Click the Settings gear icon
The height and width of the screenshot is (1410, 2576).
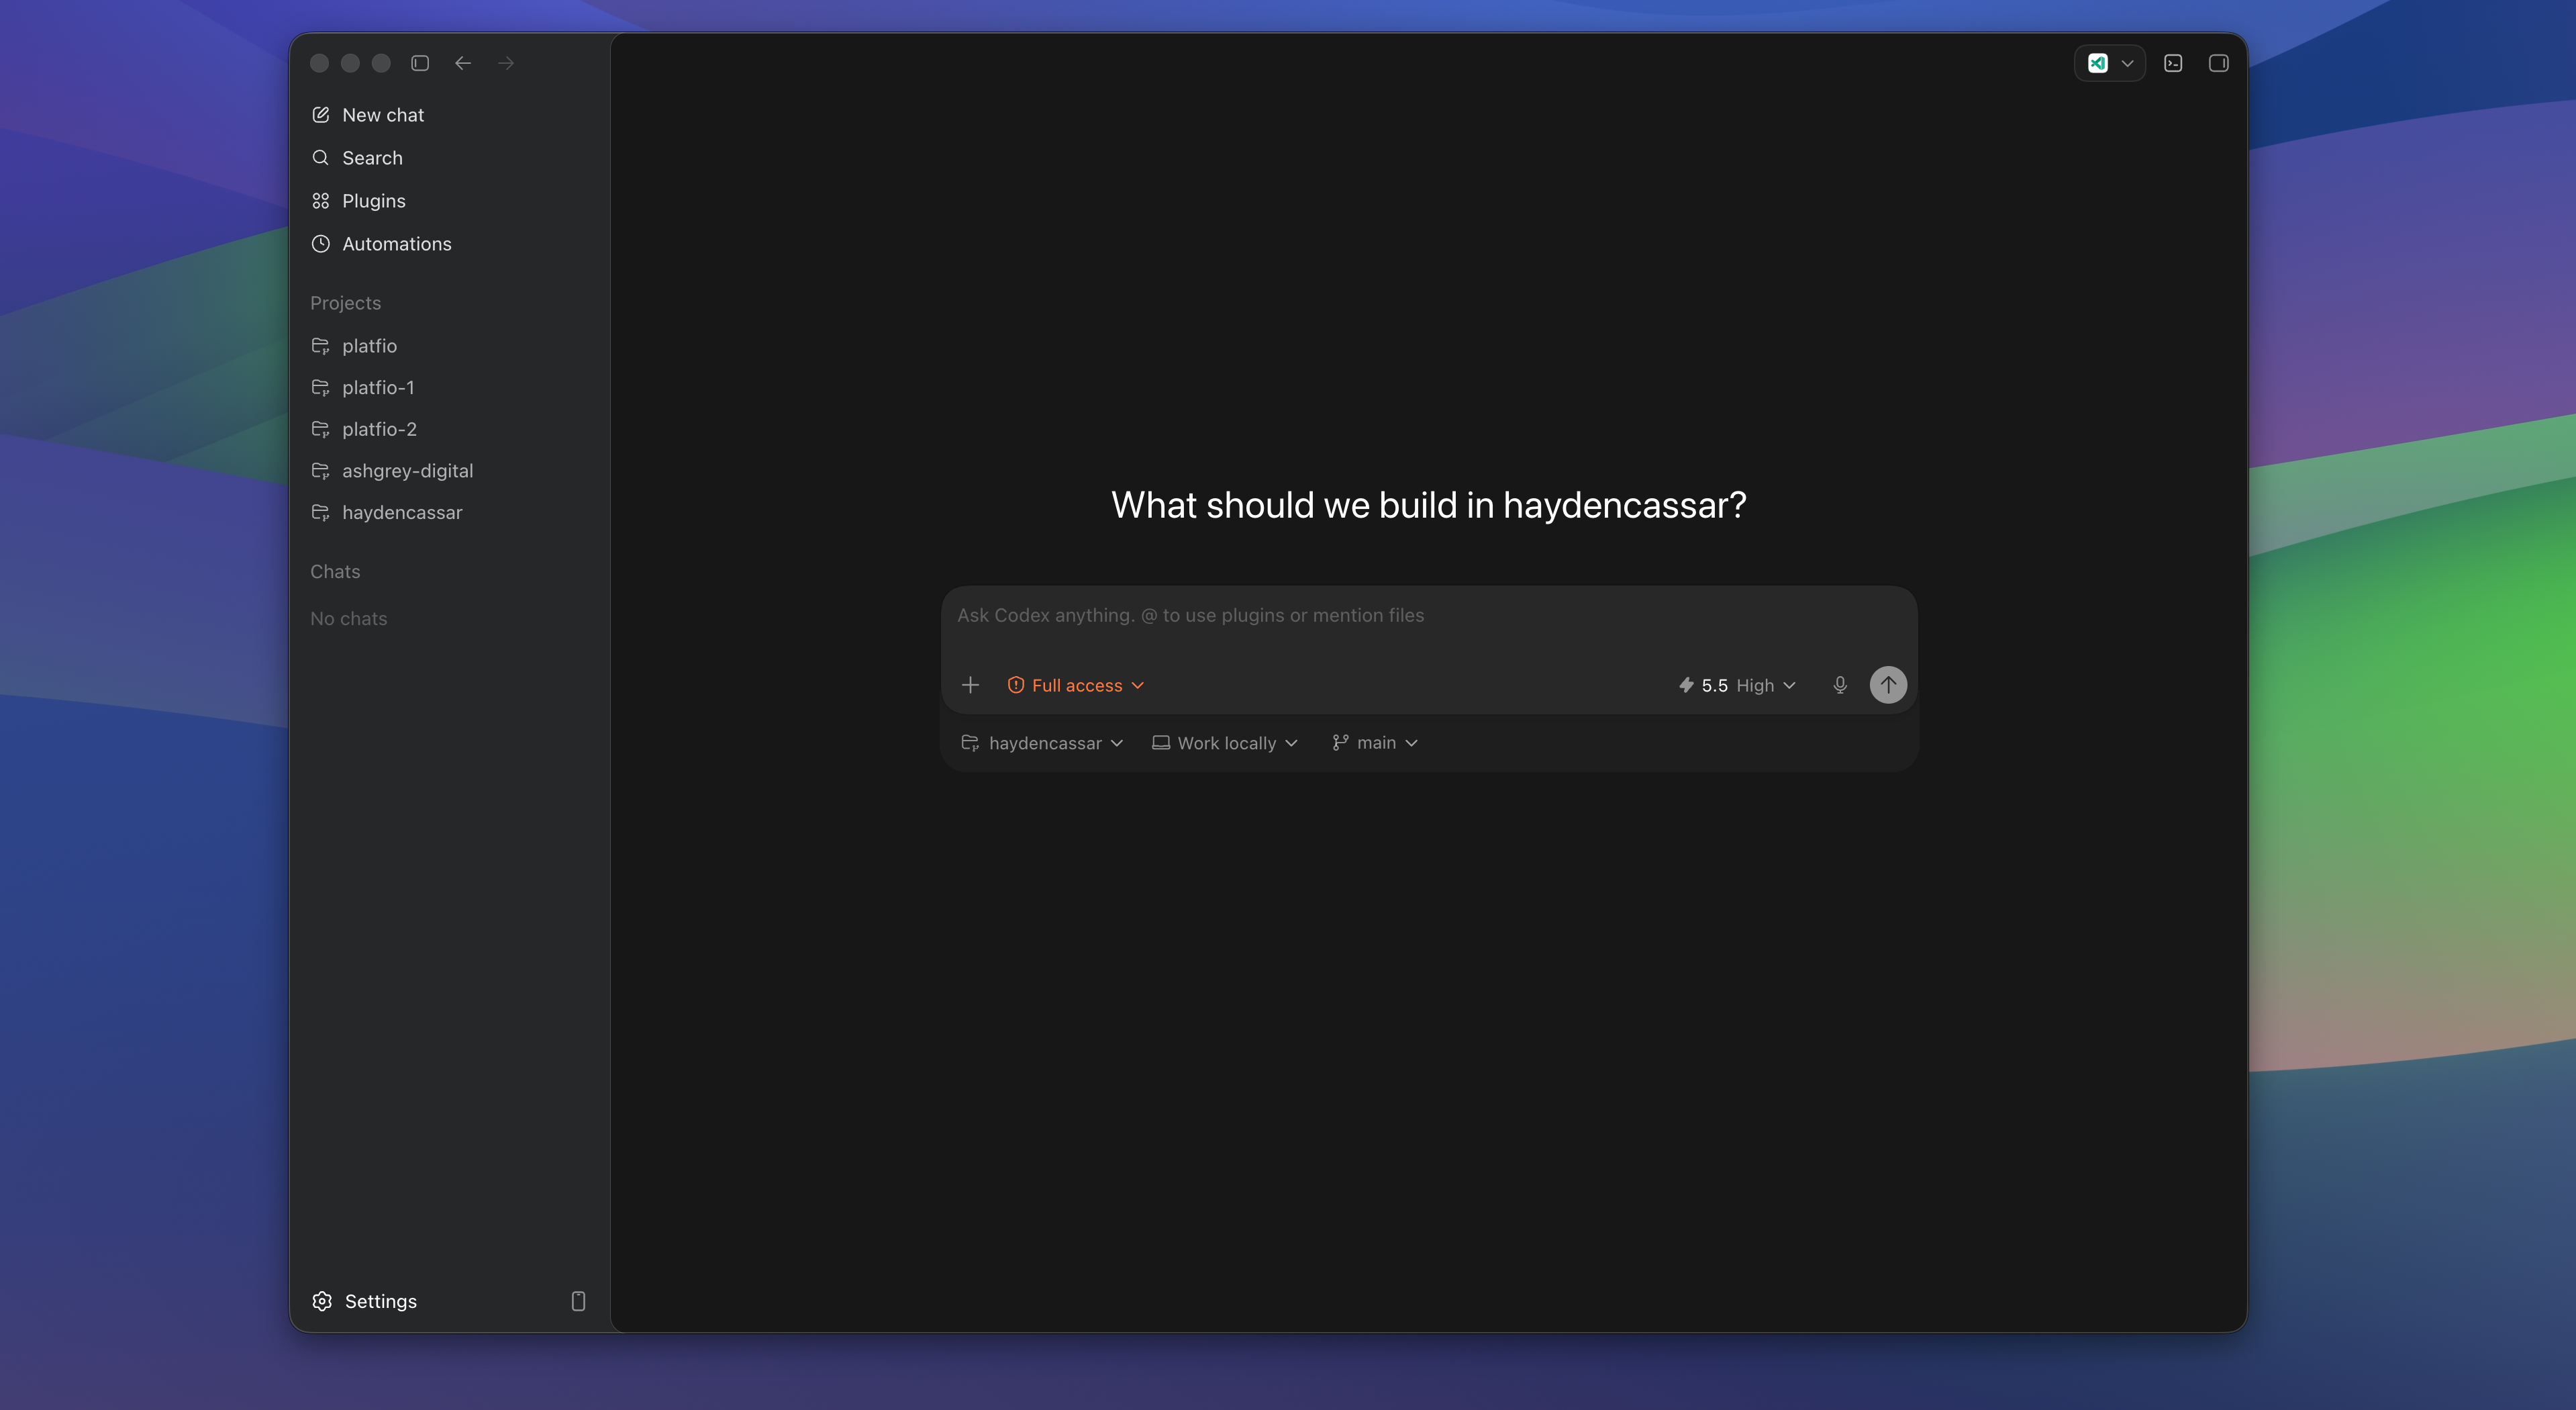(322, 1301)
